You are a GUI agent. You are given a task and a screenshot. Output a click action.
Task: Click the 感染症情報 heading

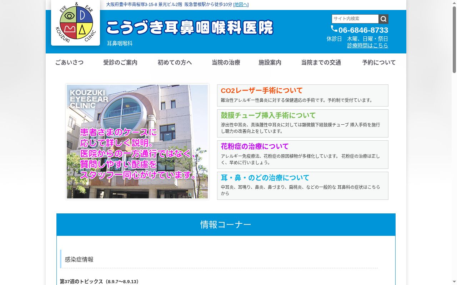tap(79, 260)
